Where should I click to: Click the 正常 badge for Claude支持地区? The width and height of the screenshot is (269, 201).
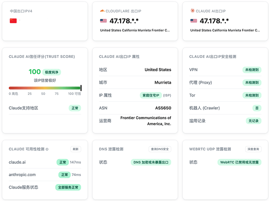[x=75, y=108]
